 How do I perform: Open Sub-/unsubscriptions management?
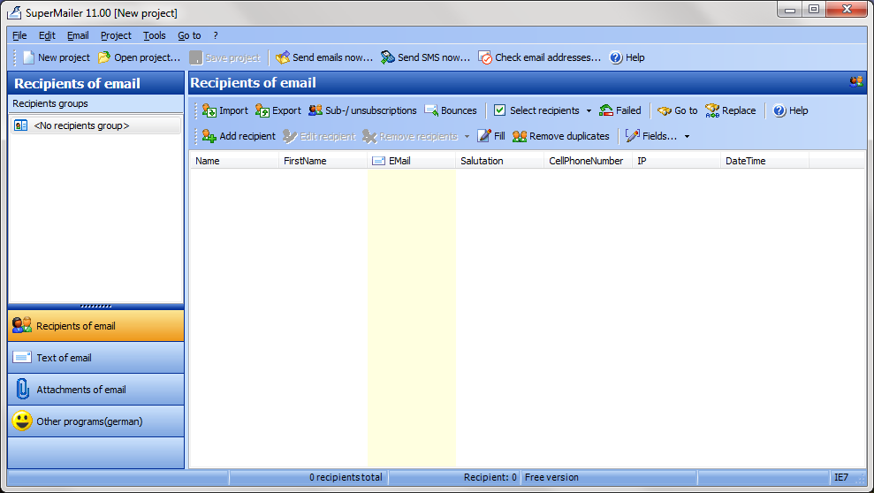coord(362,110)
